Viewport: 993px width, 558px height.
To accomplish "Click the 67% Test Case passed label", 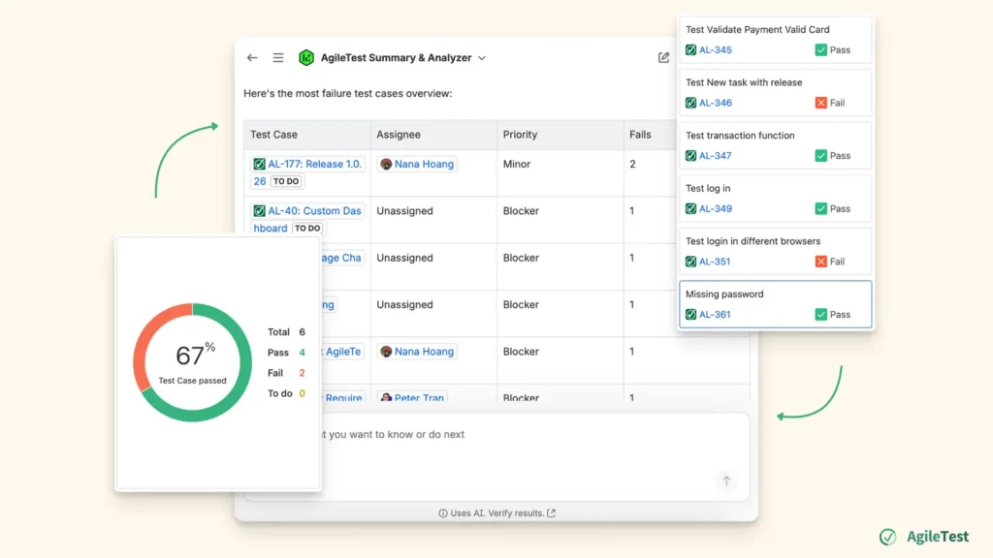I will (x=193, y=362).
